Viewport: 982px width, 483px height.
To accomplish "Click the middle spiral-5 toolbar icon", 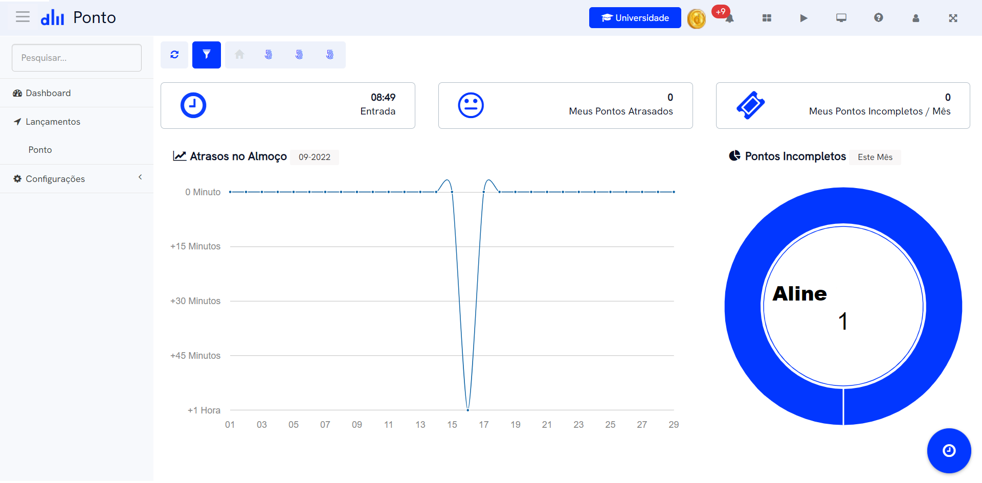I will pyautogui.click(x=299, y=54).
